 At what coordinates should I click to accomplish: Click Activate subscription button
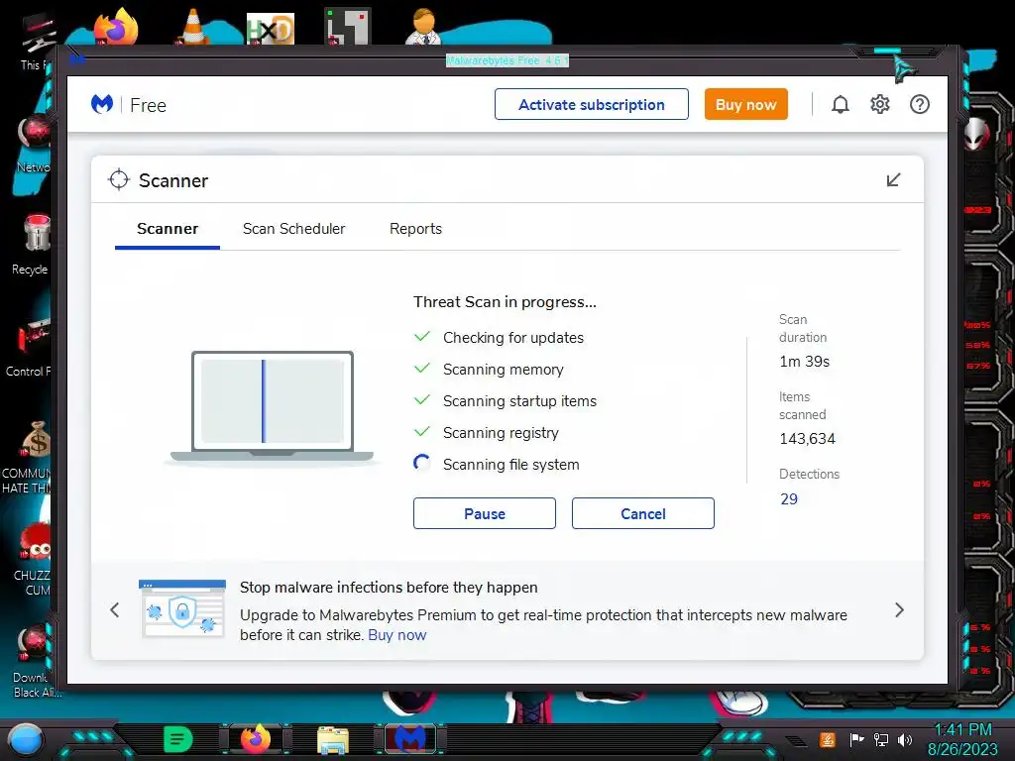click(591, 104)
